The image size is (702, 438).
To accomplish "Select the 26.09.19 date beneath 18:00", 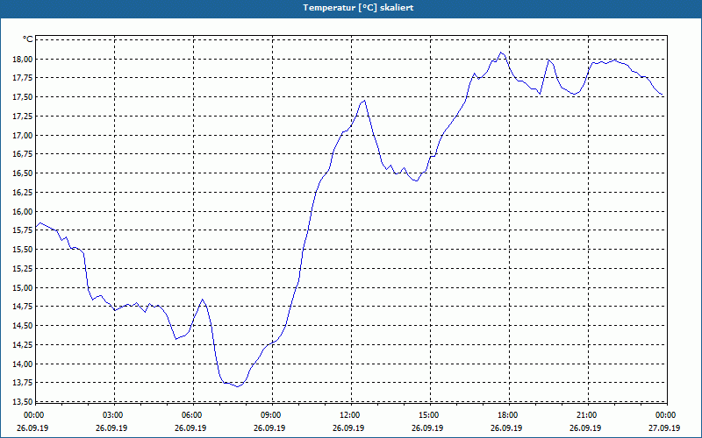I will (x=506, y=427).
